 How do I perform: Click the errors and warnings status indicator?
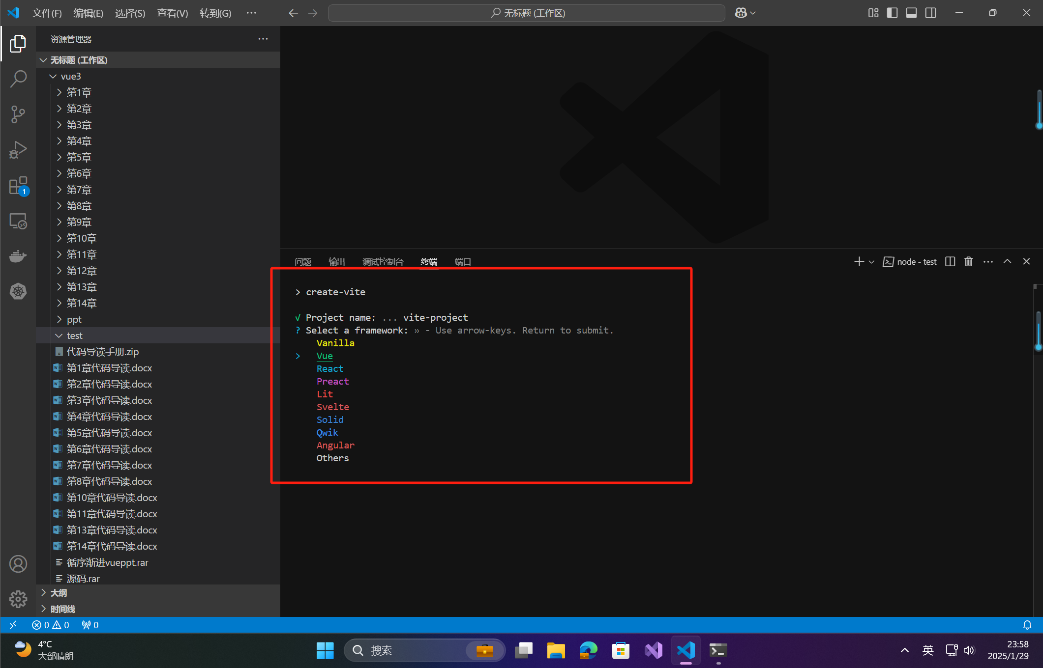(50, 625)
